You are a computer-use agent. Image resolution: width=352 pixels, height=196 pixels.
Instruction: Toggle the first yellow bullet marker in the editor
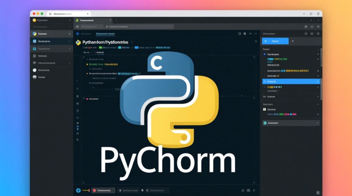[x=87, y=64]
